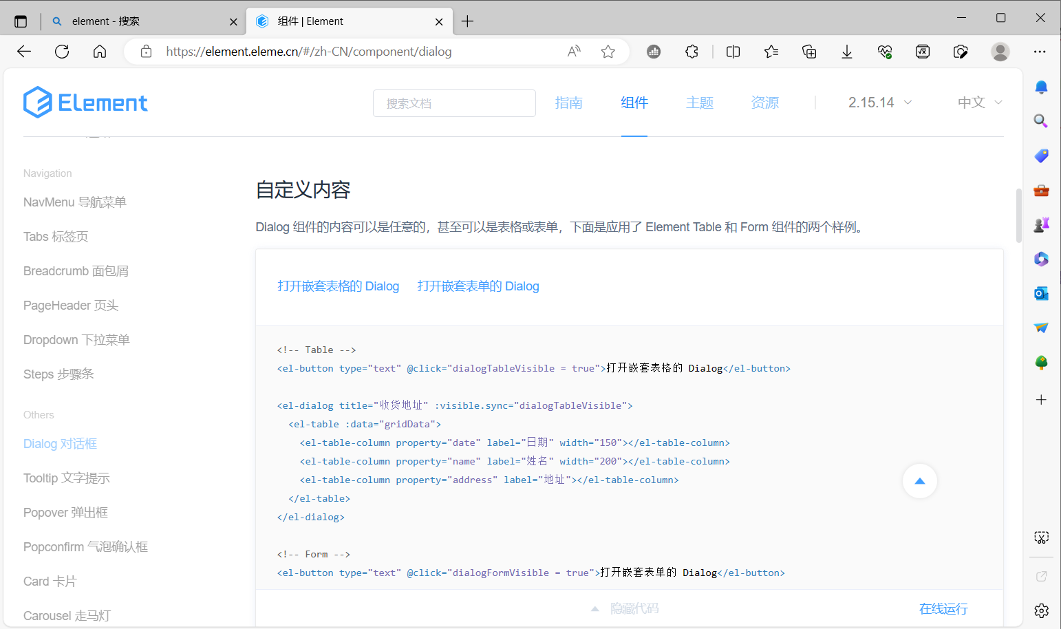
Task: Click the 搜索文档 search input field
Action: (454, 103)
